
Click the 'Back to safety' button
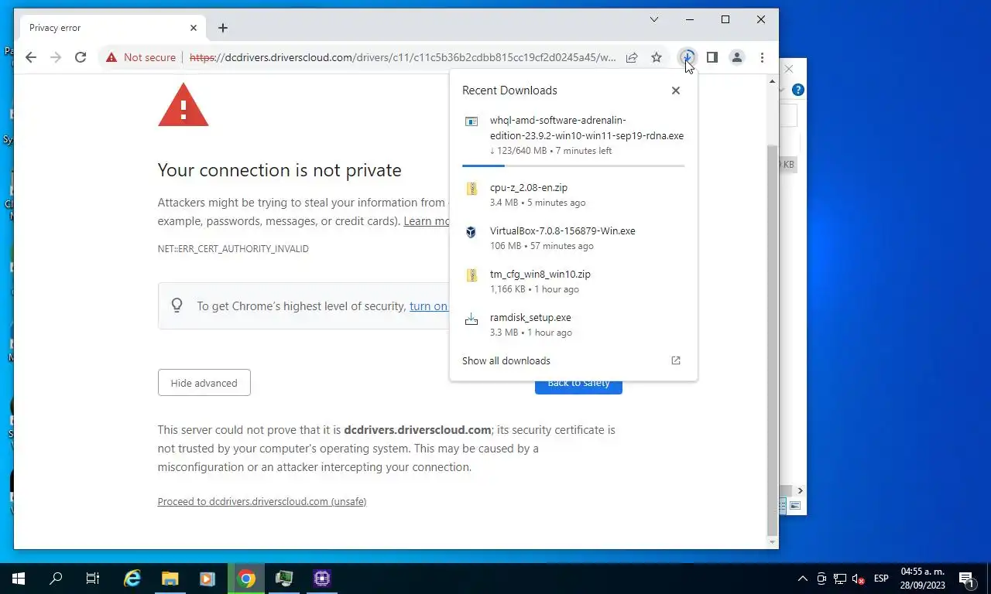[578, 384]
